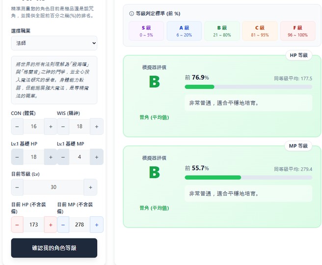
Task: Reduce Lv.1 基礎 HP value
Action: point(18,157)
